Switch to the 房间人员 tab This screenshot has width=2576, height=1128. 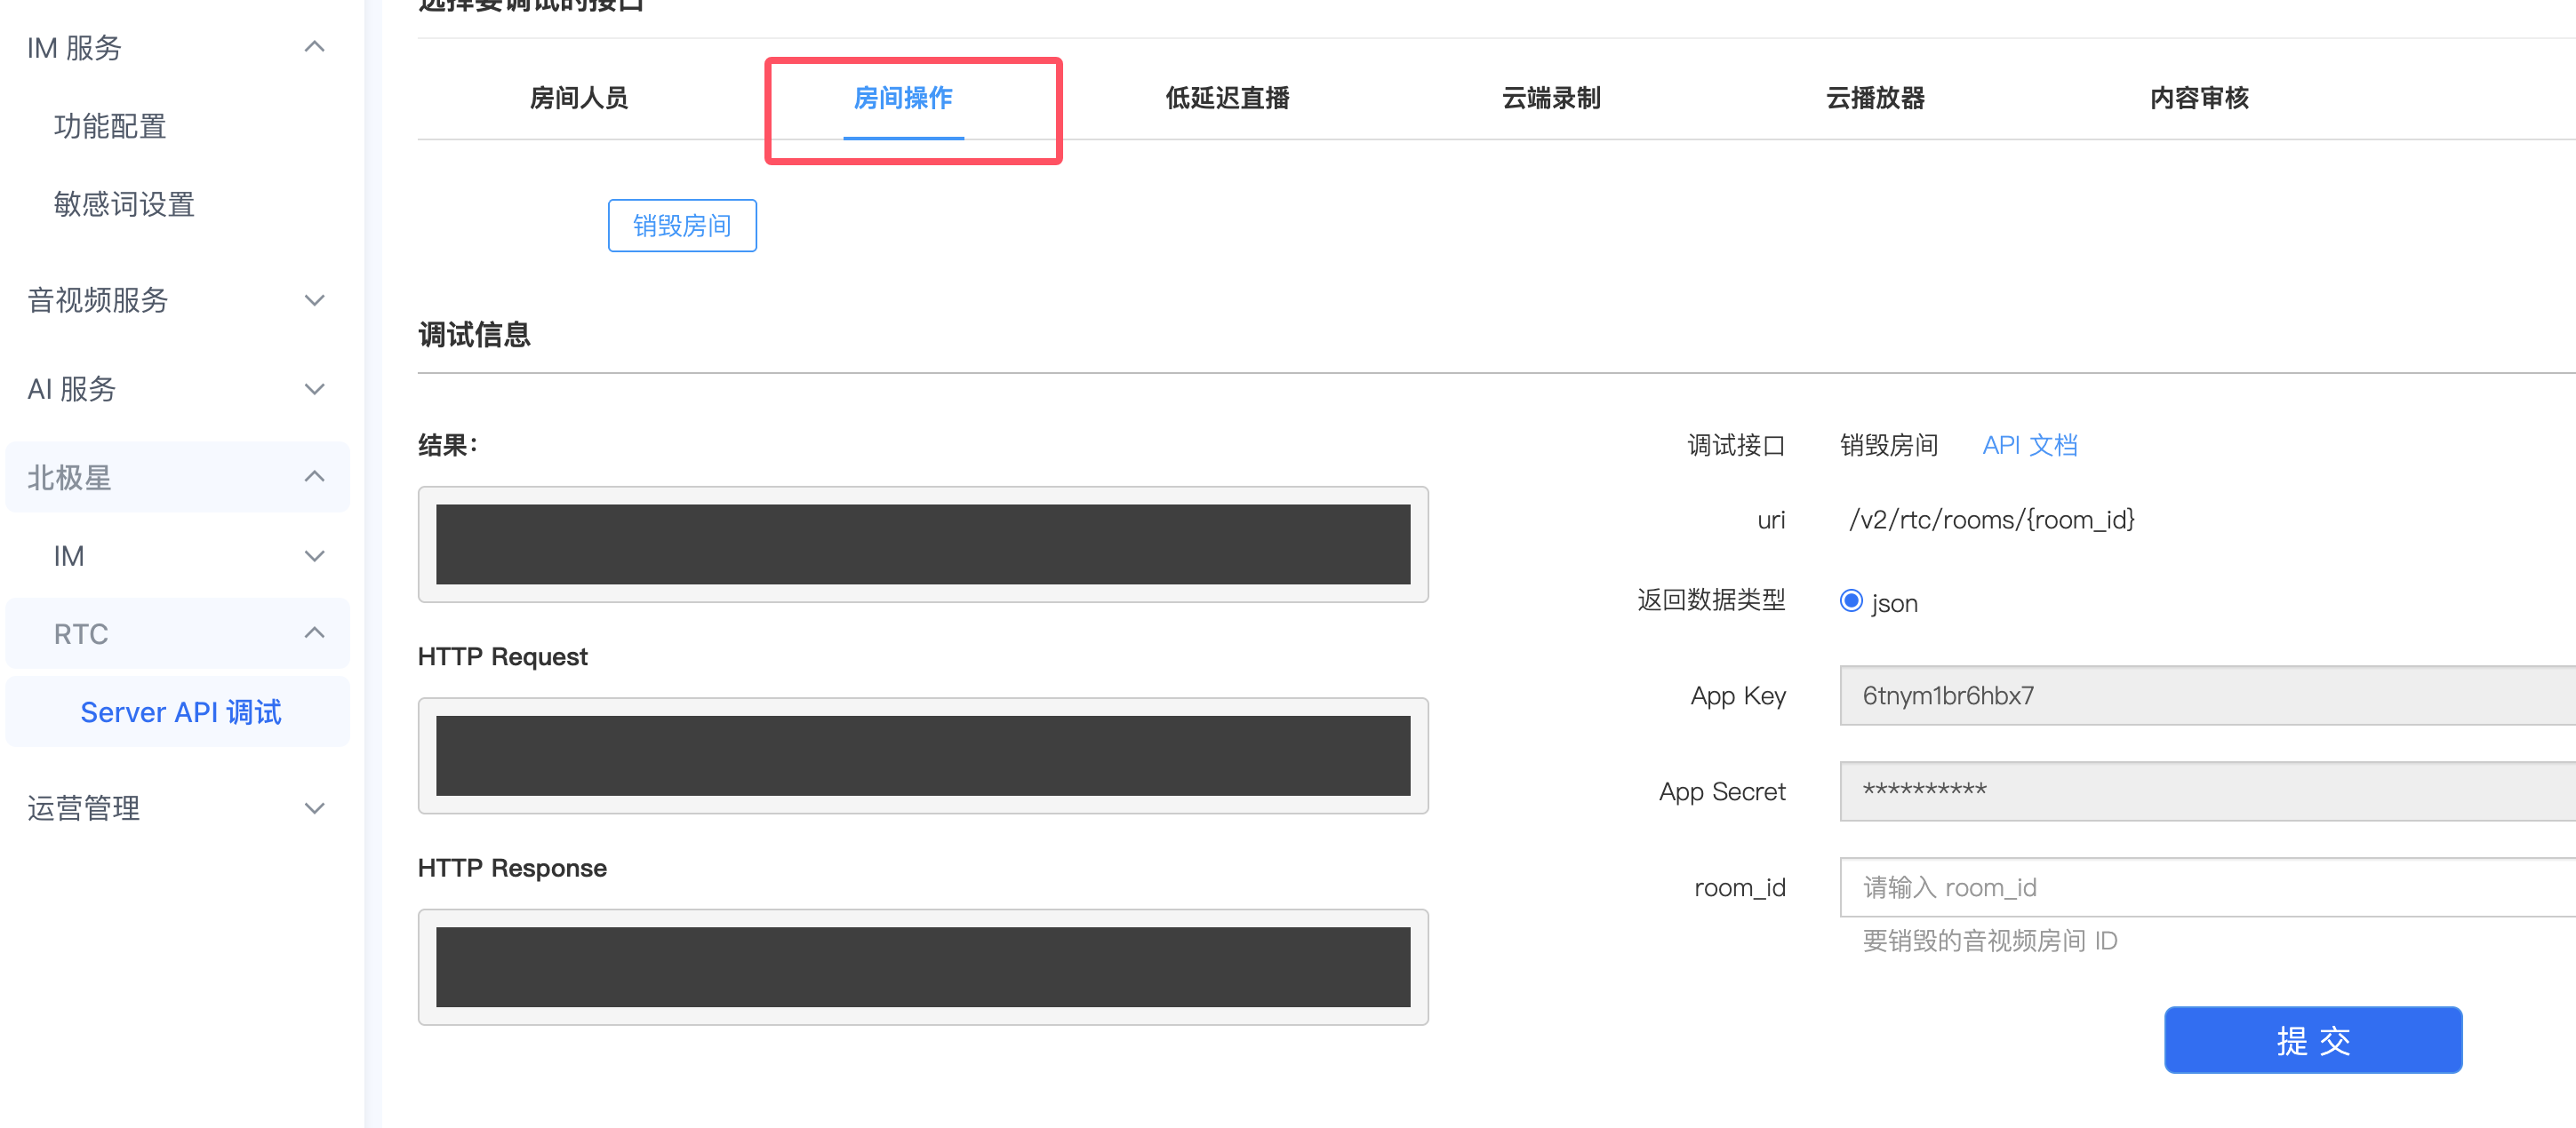[579, 98]
